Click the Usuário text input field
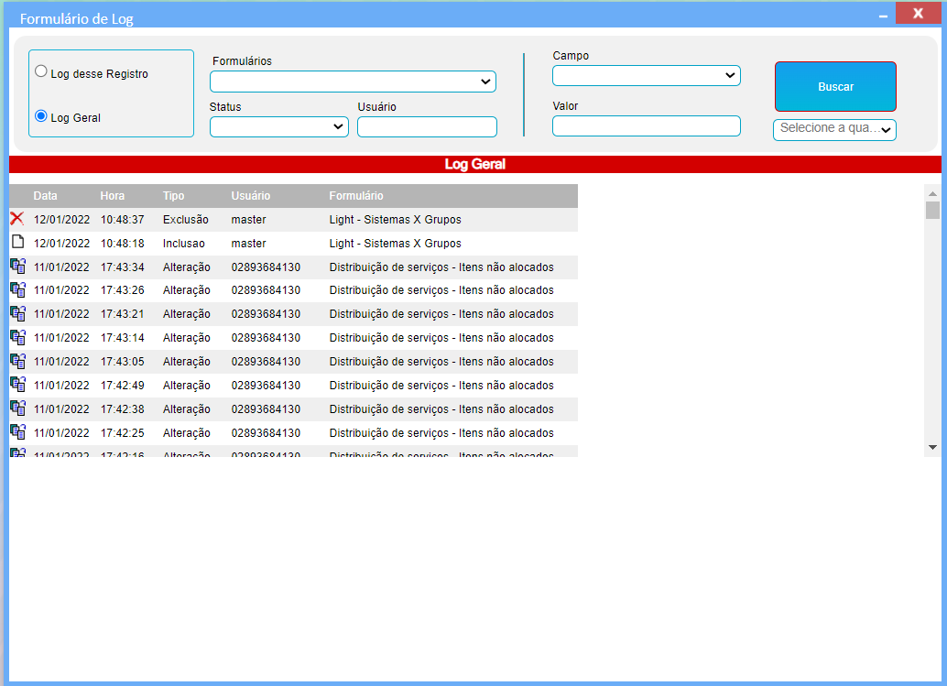947x686 pixels. (427, 127)
